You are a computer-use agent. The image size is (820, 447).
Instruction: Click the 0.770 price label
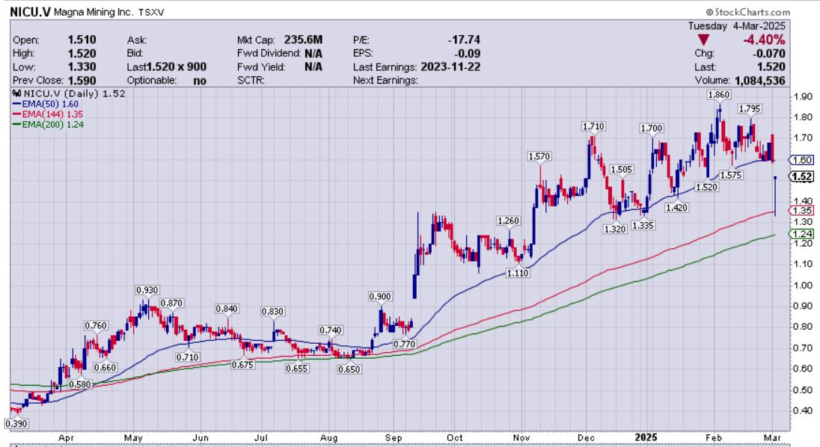[x=404, y=344]
